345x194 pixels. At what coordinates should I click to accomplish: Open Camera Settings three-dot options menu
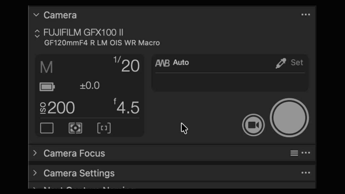[306, 173]
